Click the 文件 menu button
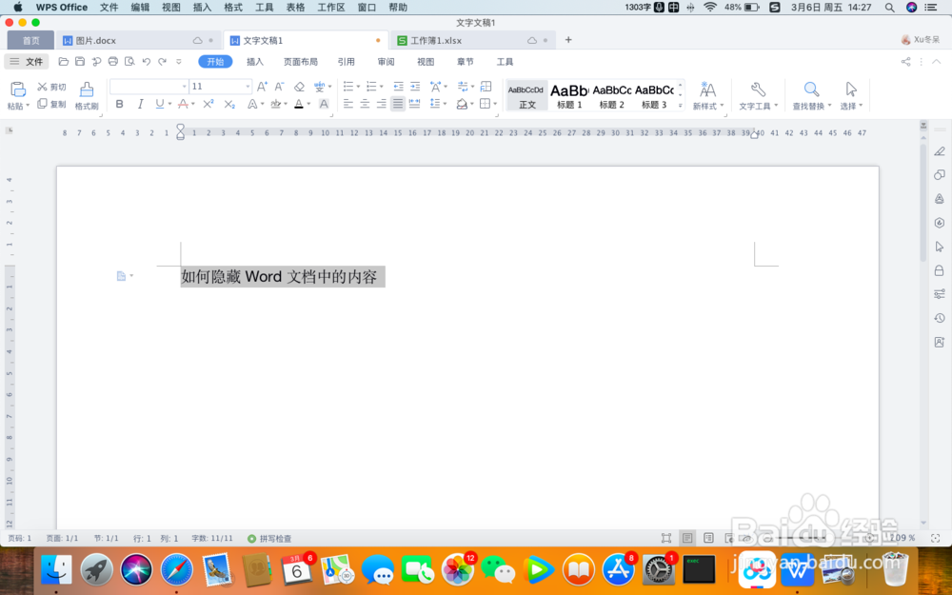The height and width of the screenshot is (595, 952). [x=27, y=61]
